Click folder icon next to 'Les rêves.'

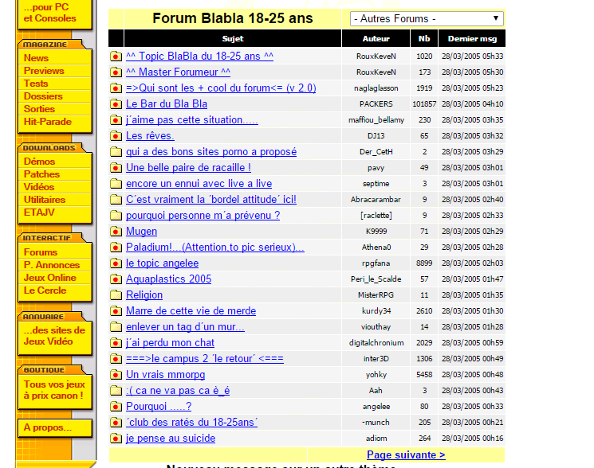(x=116, y=136)
